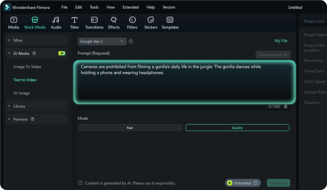Select Image To Video option
327x190 pixels.
click(27, 67)
